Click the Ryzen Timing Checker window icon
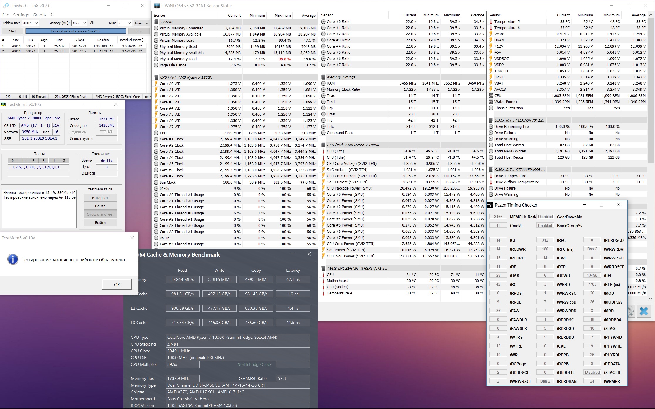655x409 pixels. 490,205
